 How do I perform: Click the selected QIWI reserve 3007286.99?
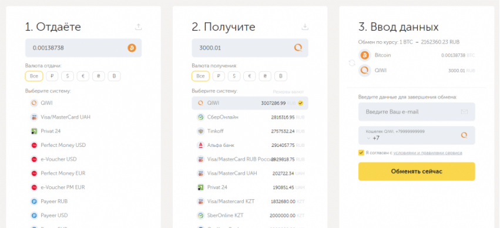(273, 103)
